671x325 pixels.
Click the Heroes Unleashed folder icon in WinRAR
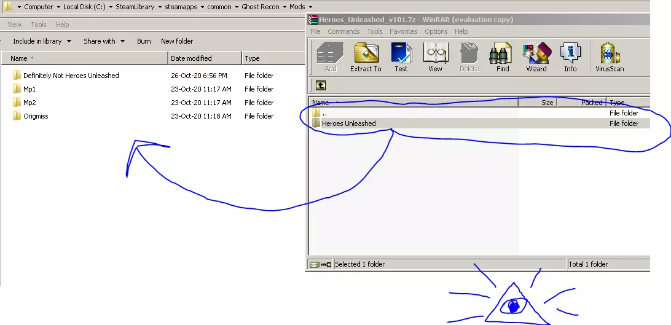tap(316, 123)
